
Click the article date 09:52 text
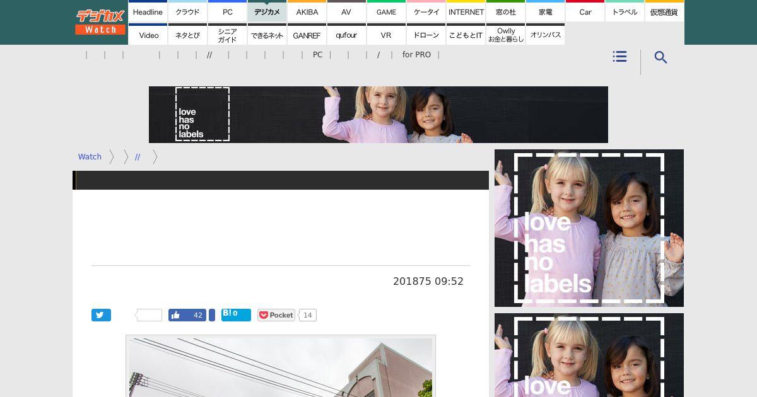(428, 282)
